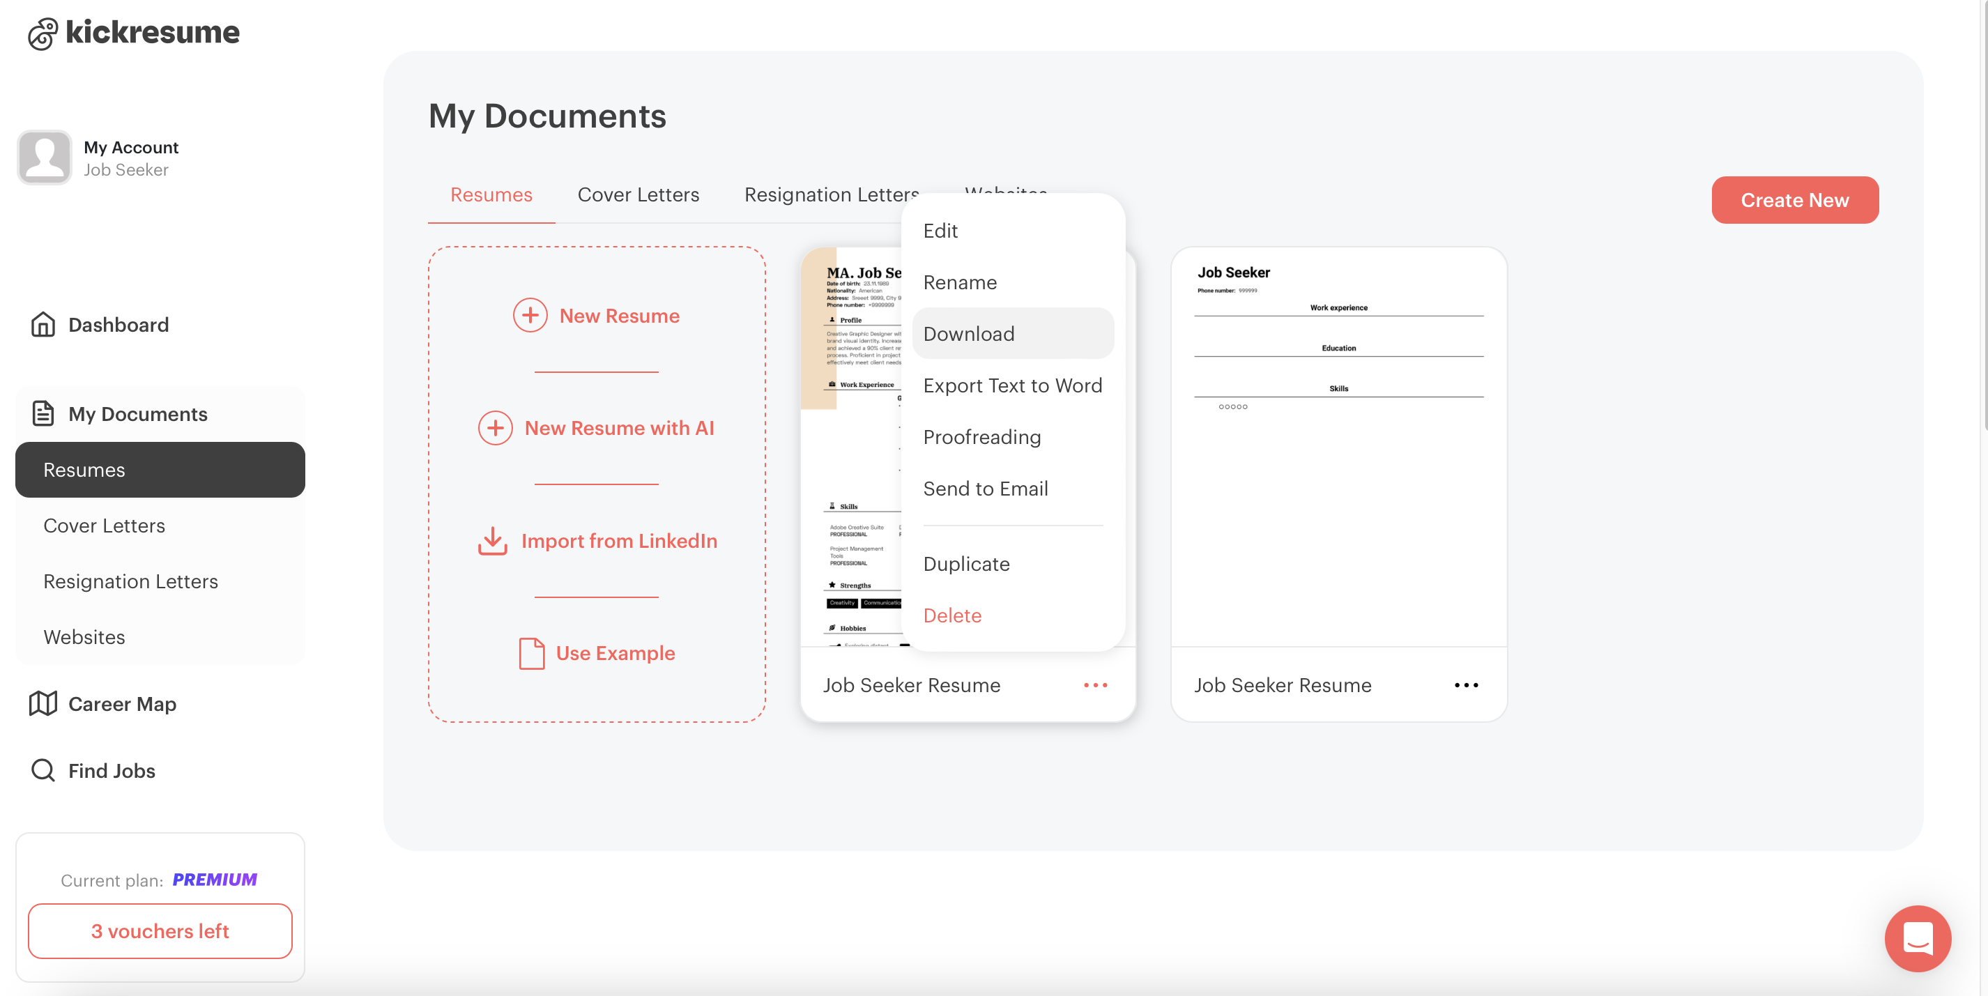Click the Use Example document icon
Viewport: 1988px width, 996px height.
(532, 654)
